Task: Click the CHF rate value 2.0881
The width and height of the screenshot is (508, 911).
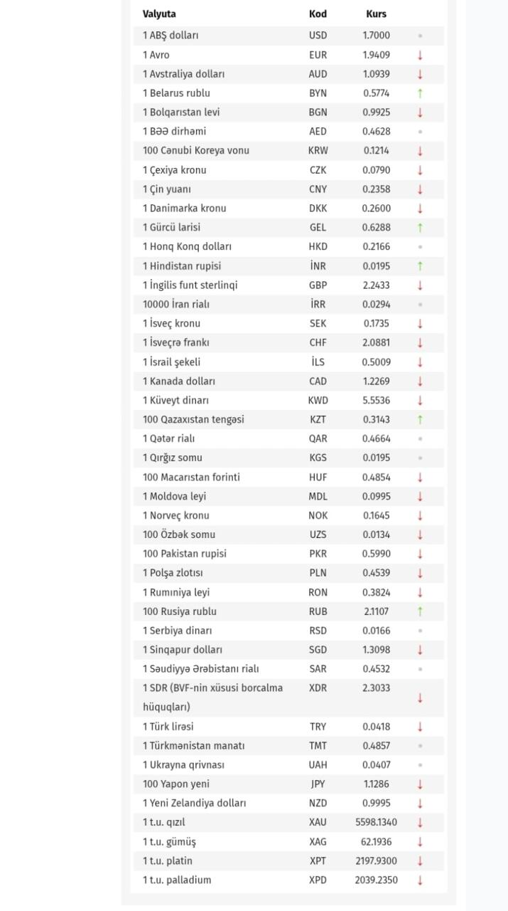Action: tap(376, 343)
